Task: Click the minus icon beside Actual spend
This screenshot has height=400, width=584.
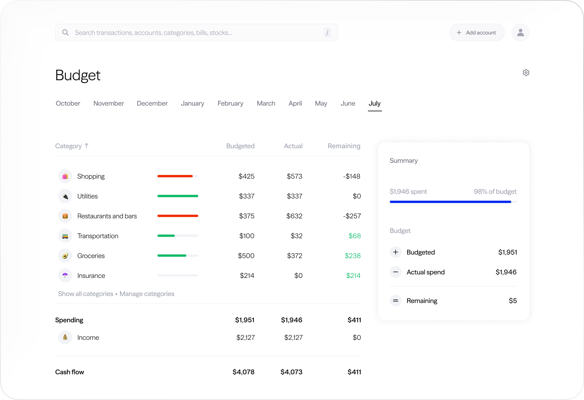Action: tap(396, 272)
